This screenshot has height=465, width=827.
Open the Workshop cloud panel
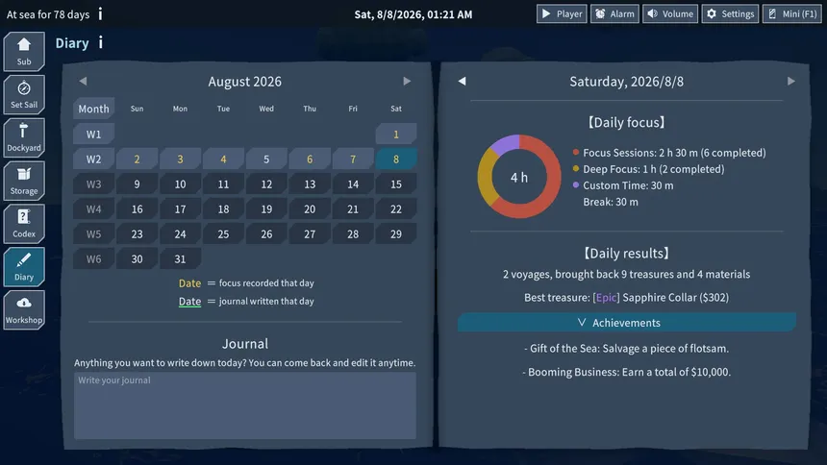(24, 310)
